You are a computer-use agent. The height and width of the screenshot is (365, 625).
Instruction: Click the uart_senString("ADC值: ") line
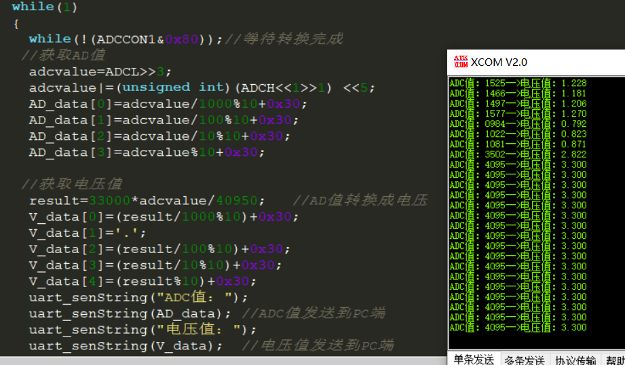(138, 297)
